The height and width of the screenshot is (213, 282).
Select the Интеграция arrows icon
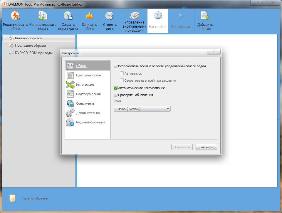tap(70, 85)
